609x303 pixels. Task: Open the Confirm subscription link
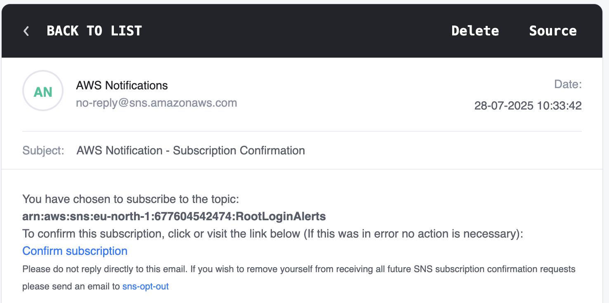[x=75, y=251]
